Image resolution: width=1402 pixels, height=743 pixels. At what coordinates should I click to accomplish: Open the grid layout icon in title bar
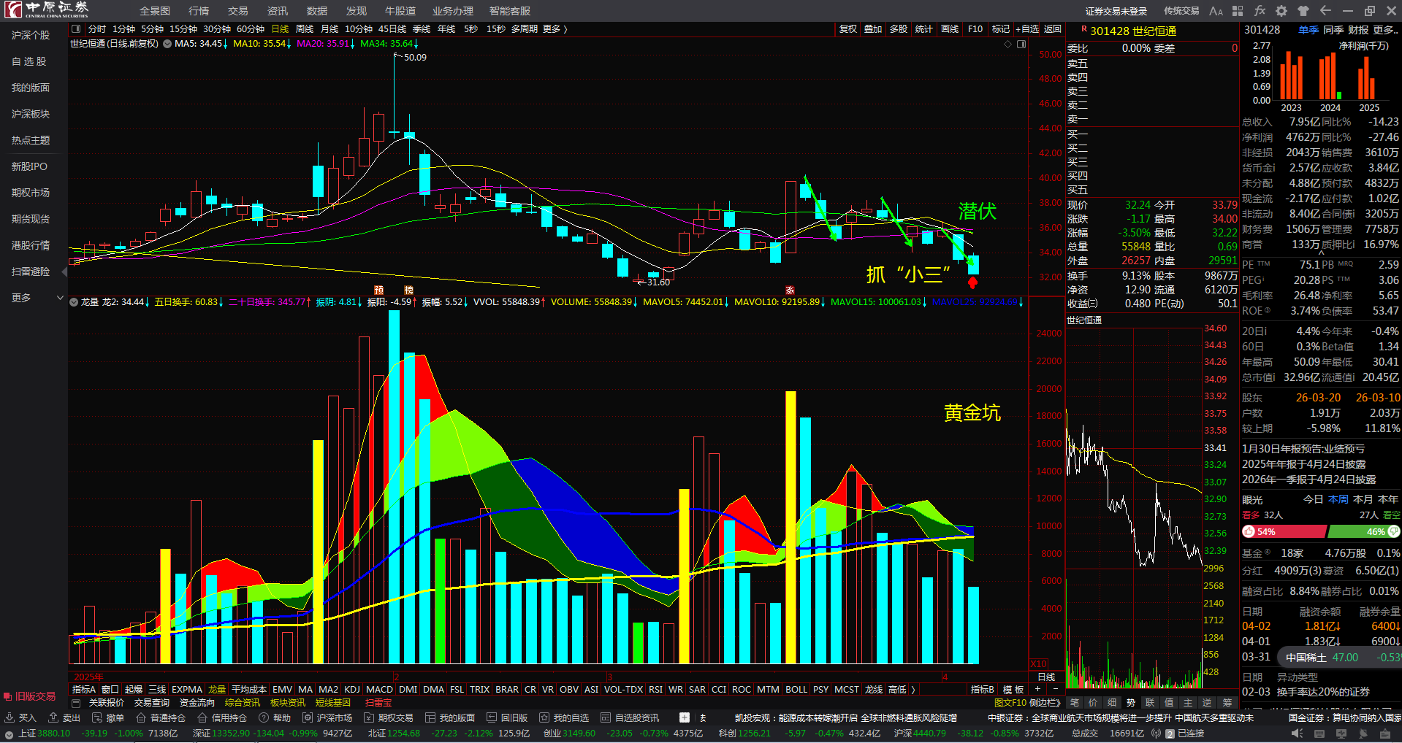click(1238, 11)
